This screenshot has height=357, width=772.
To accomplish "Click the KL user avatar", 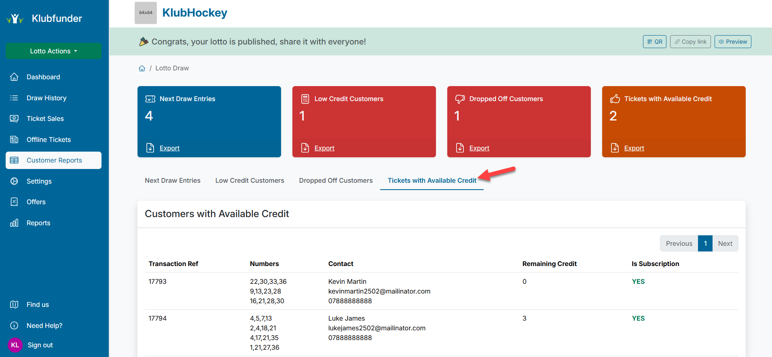I will [x=15, y=345].
